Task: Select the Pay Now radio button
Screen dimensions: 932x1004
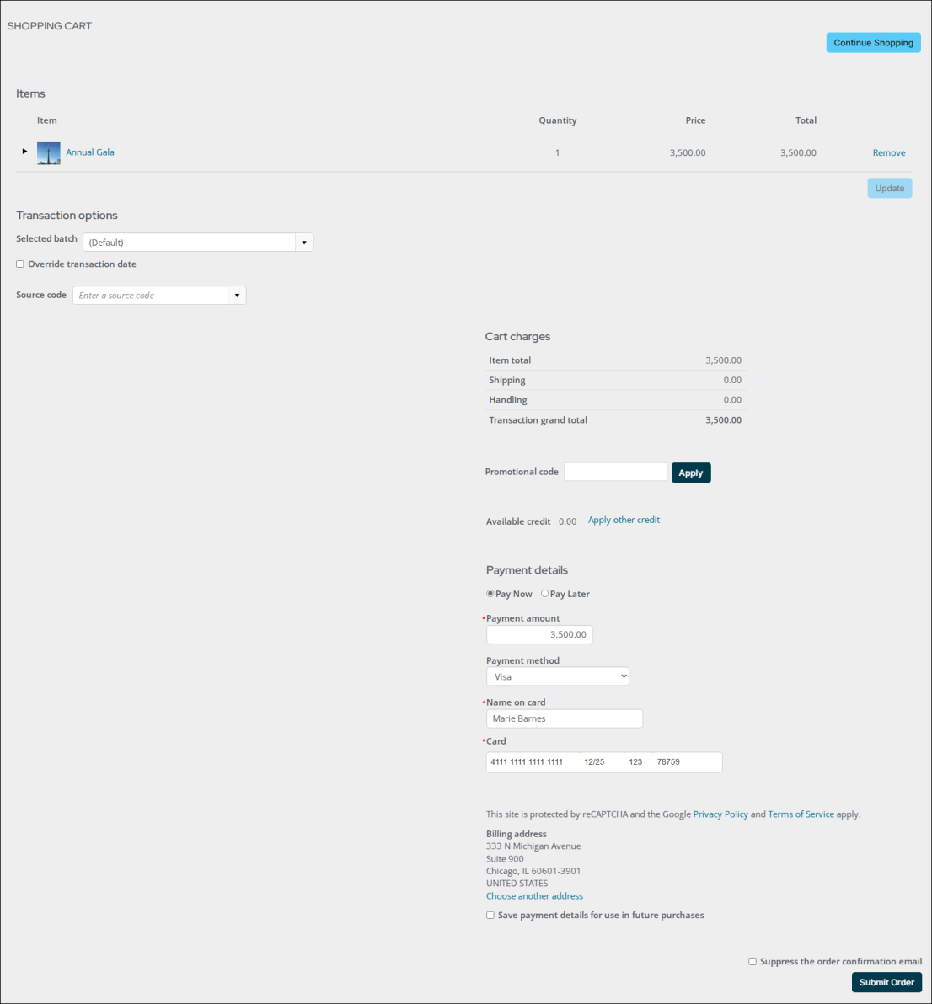Action: [490, 594]
